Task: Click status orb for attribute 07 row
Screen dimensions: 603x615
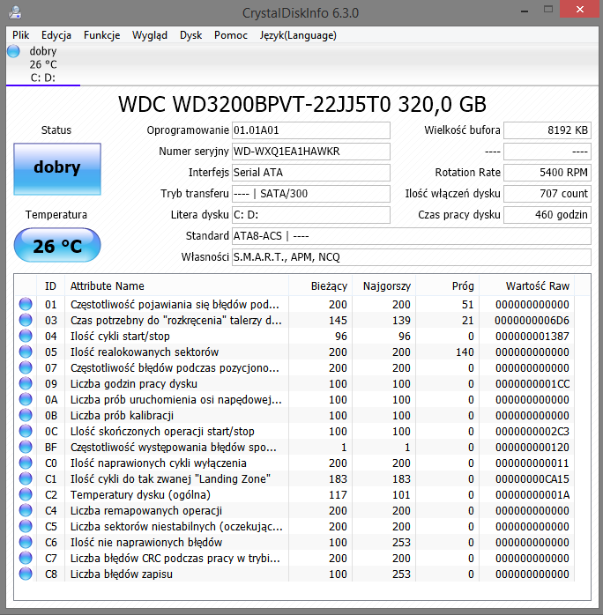Action: [x=26, y=368]
